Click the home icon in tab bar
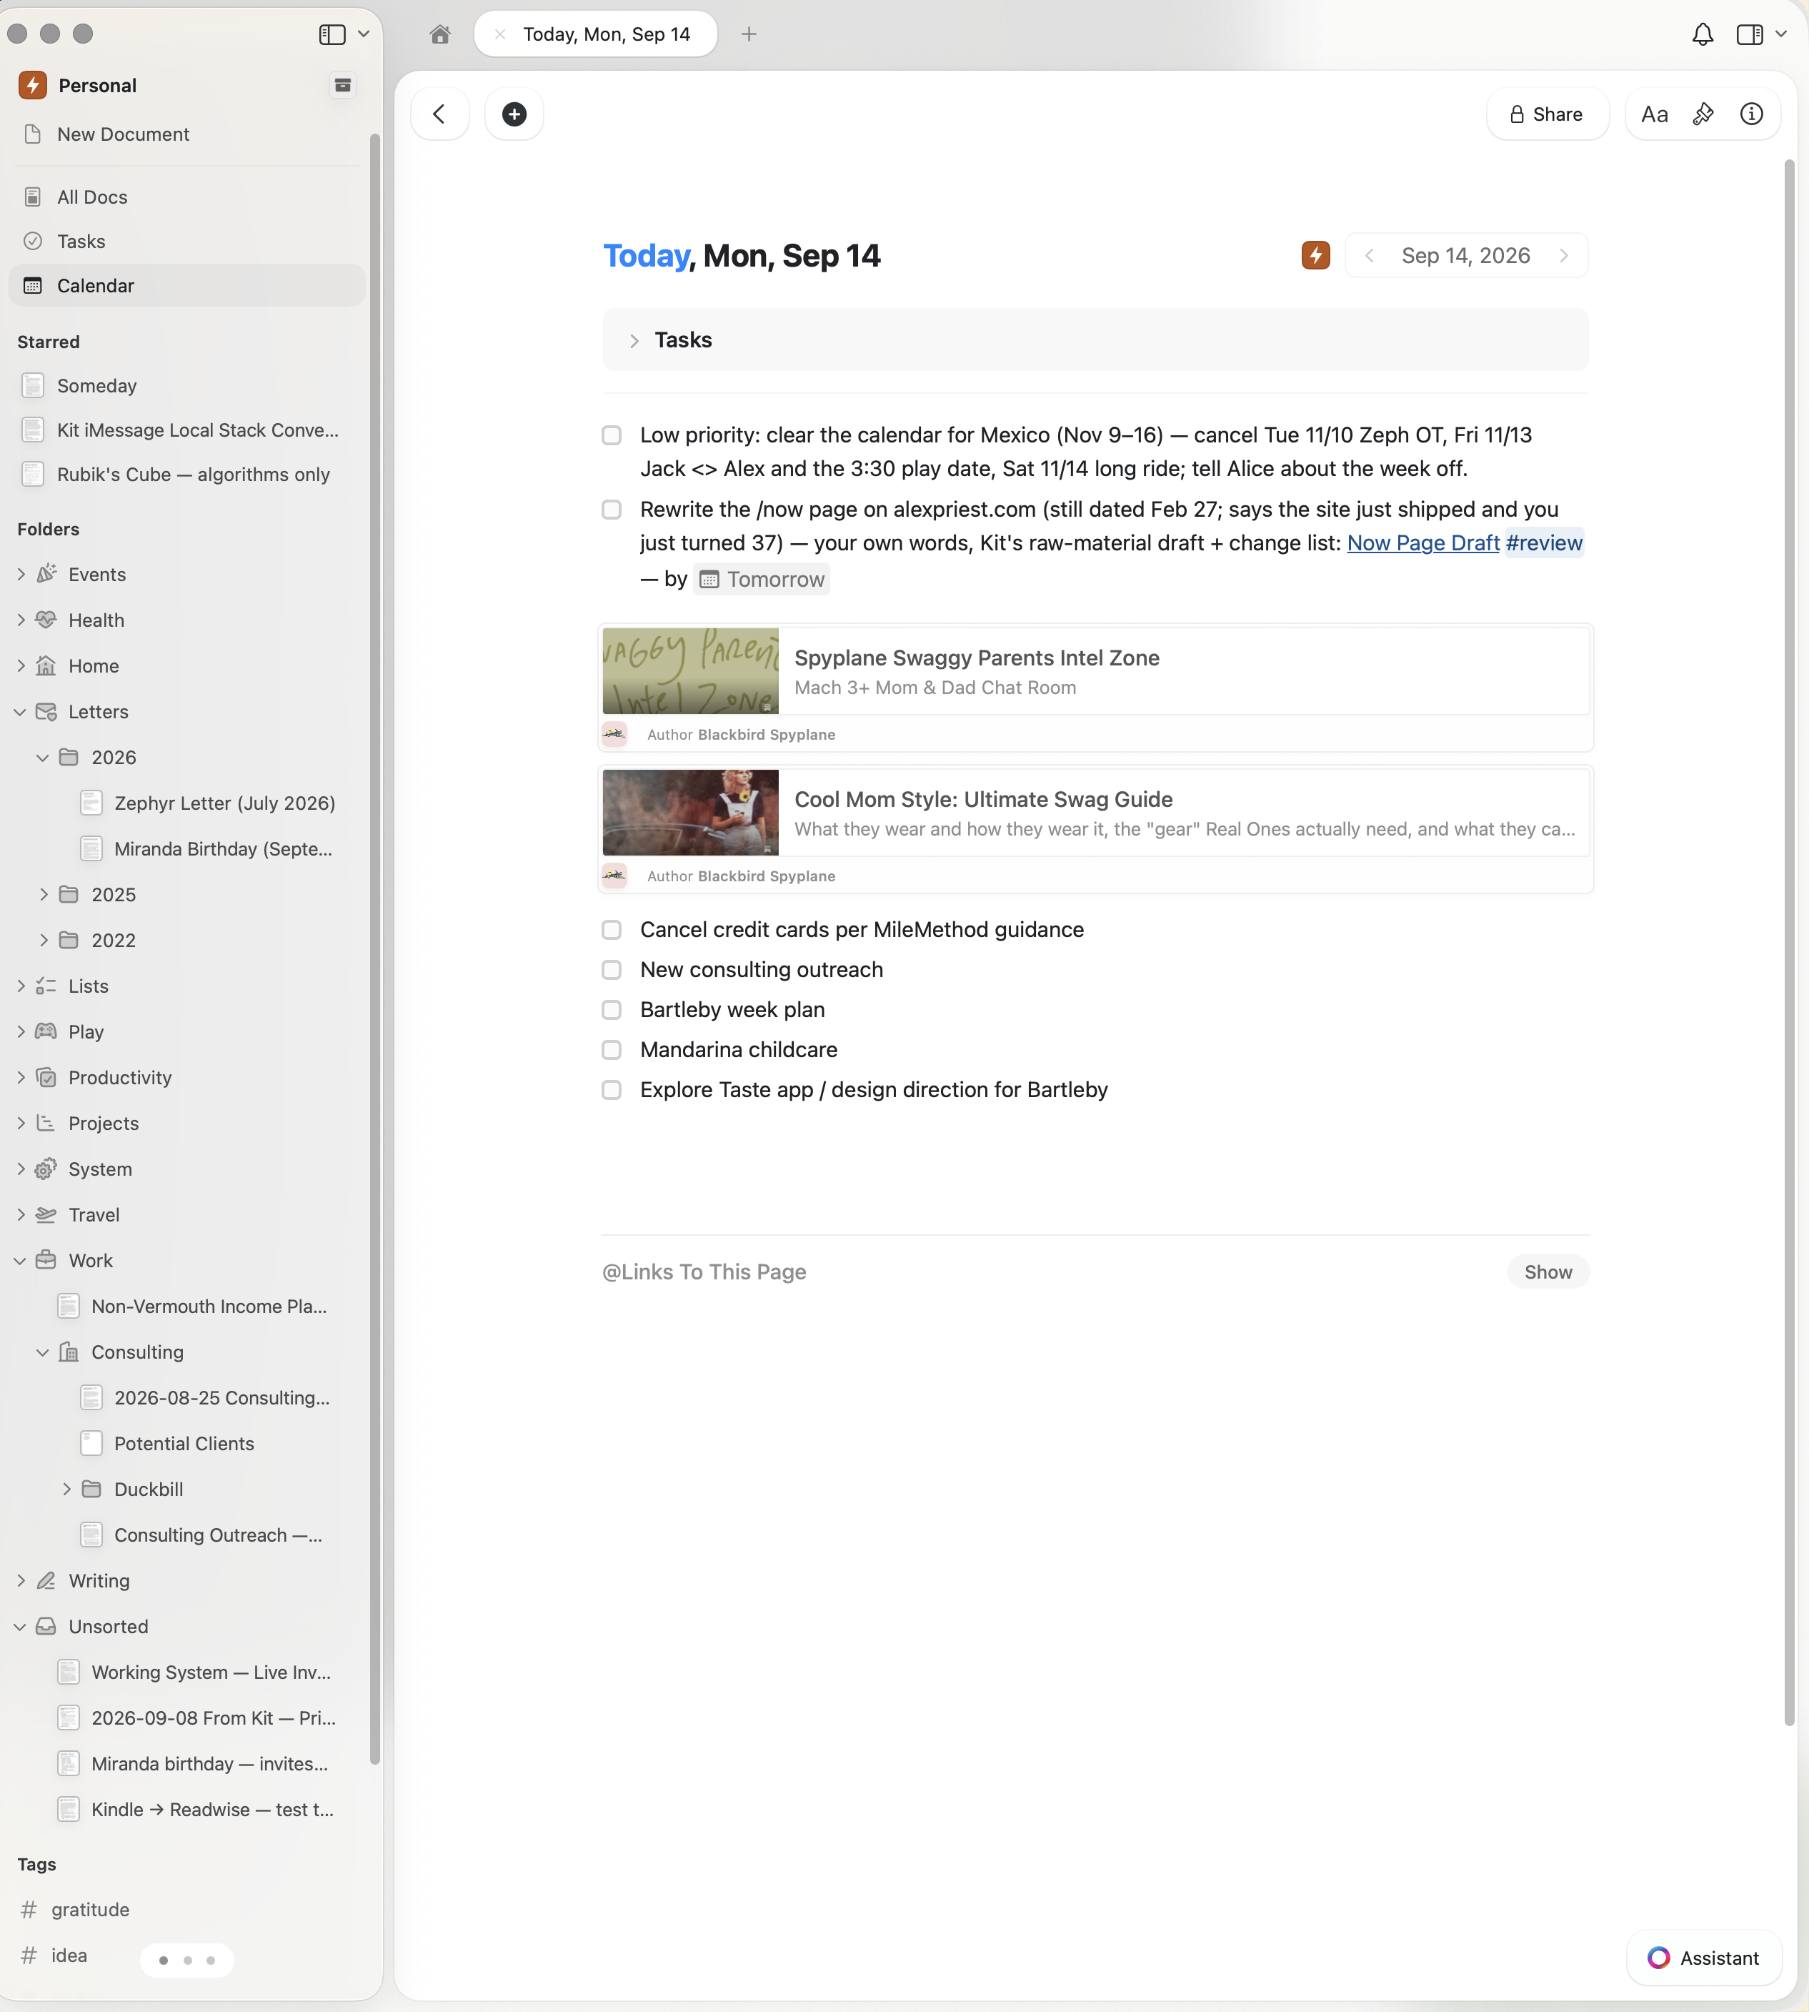Screen dimensions: 1809x2012 (440, 35)
